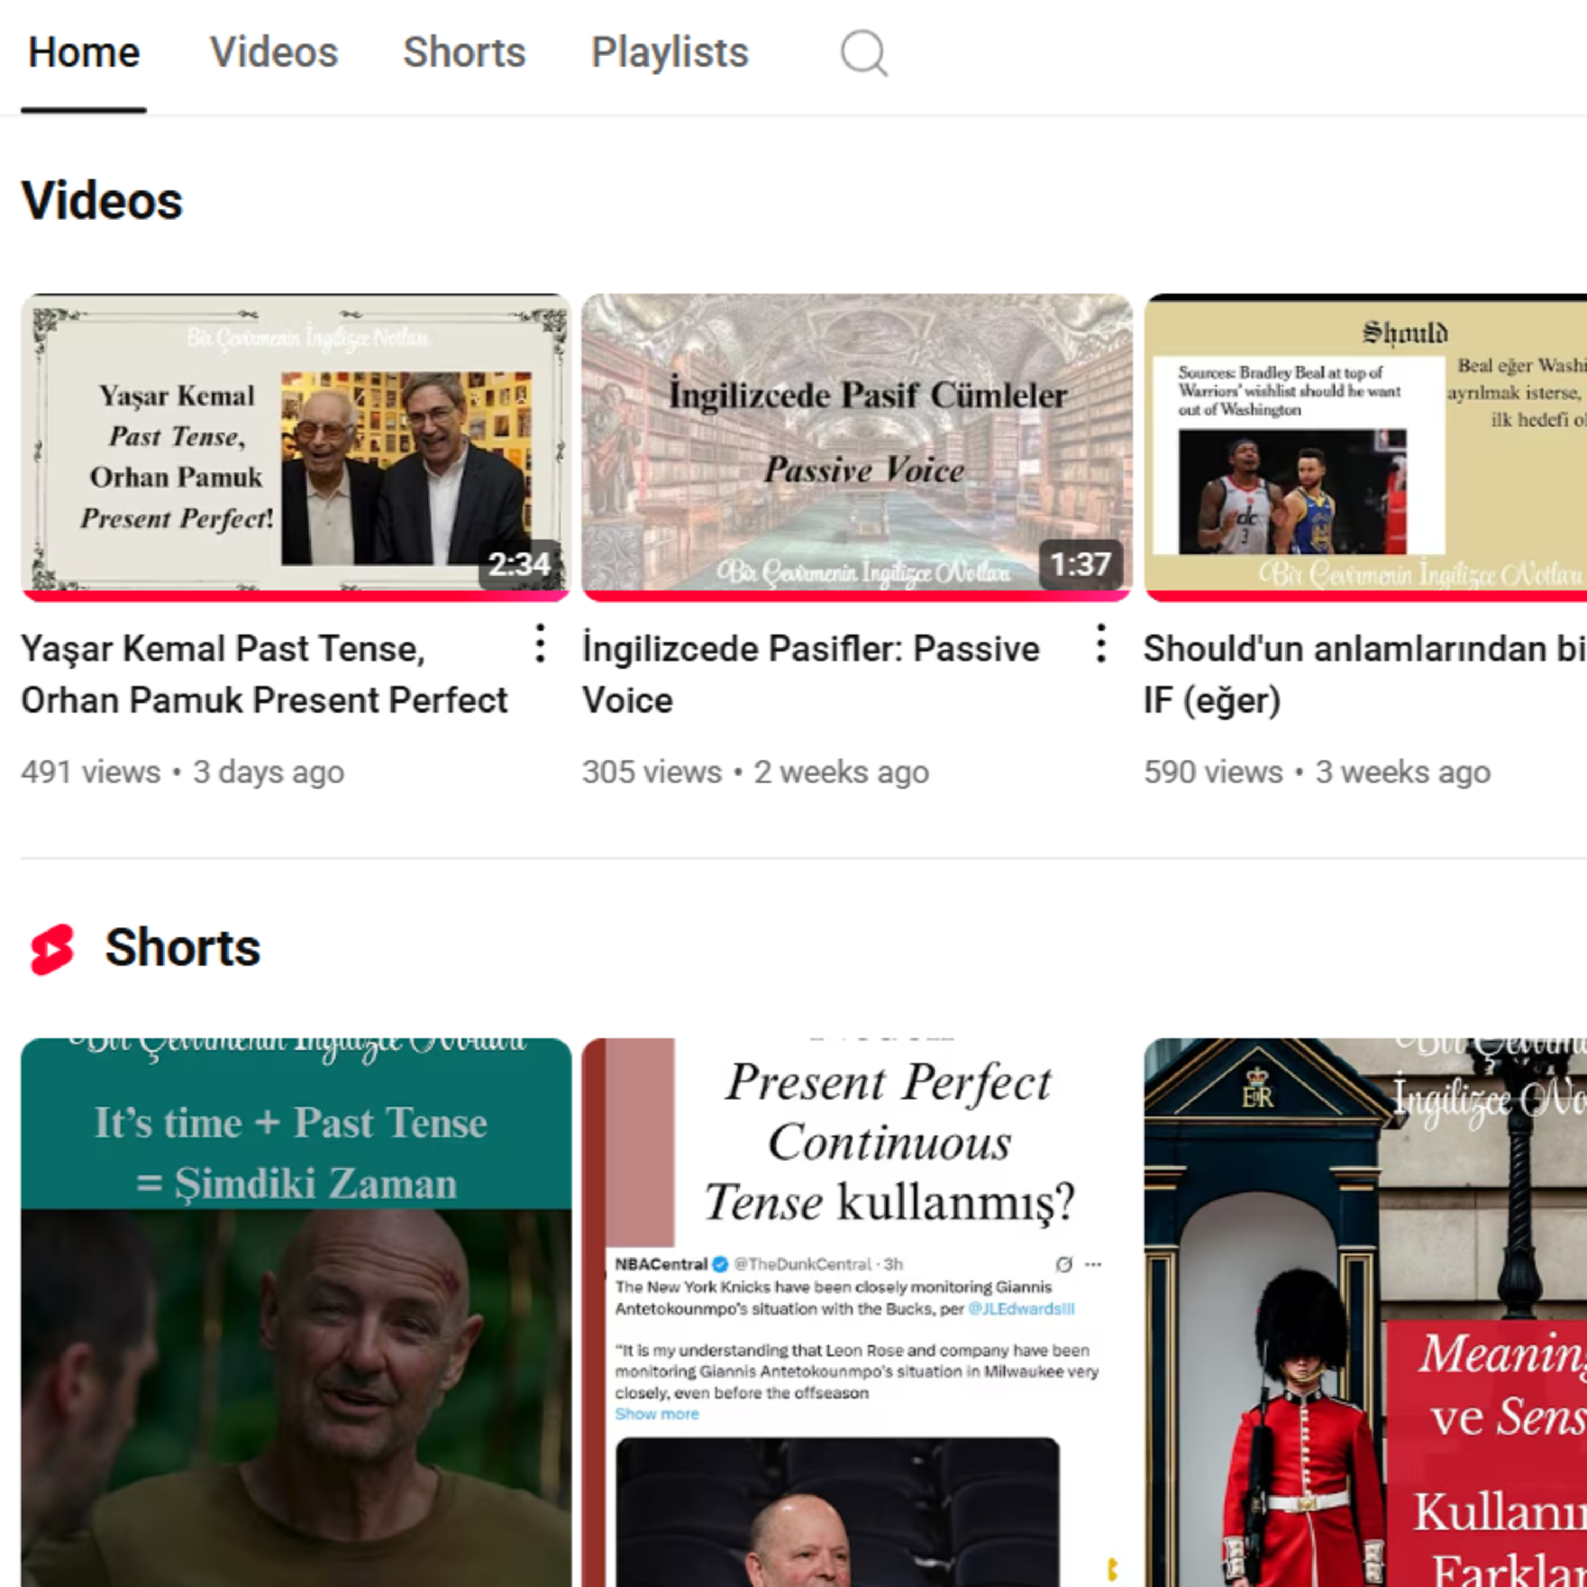Viewport: 1587px width, 1587px height.
Task: Open Yaşar Kemal Past Tense video thumbnail
Action: click(296, 447)
